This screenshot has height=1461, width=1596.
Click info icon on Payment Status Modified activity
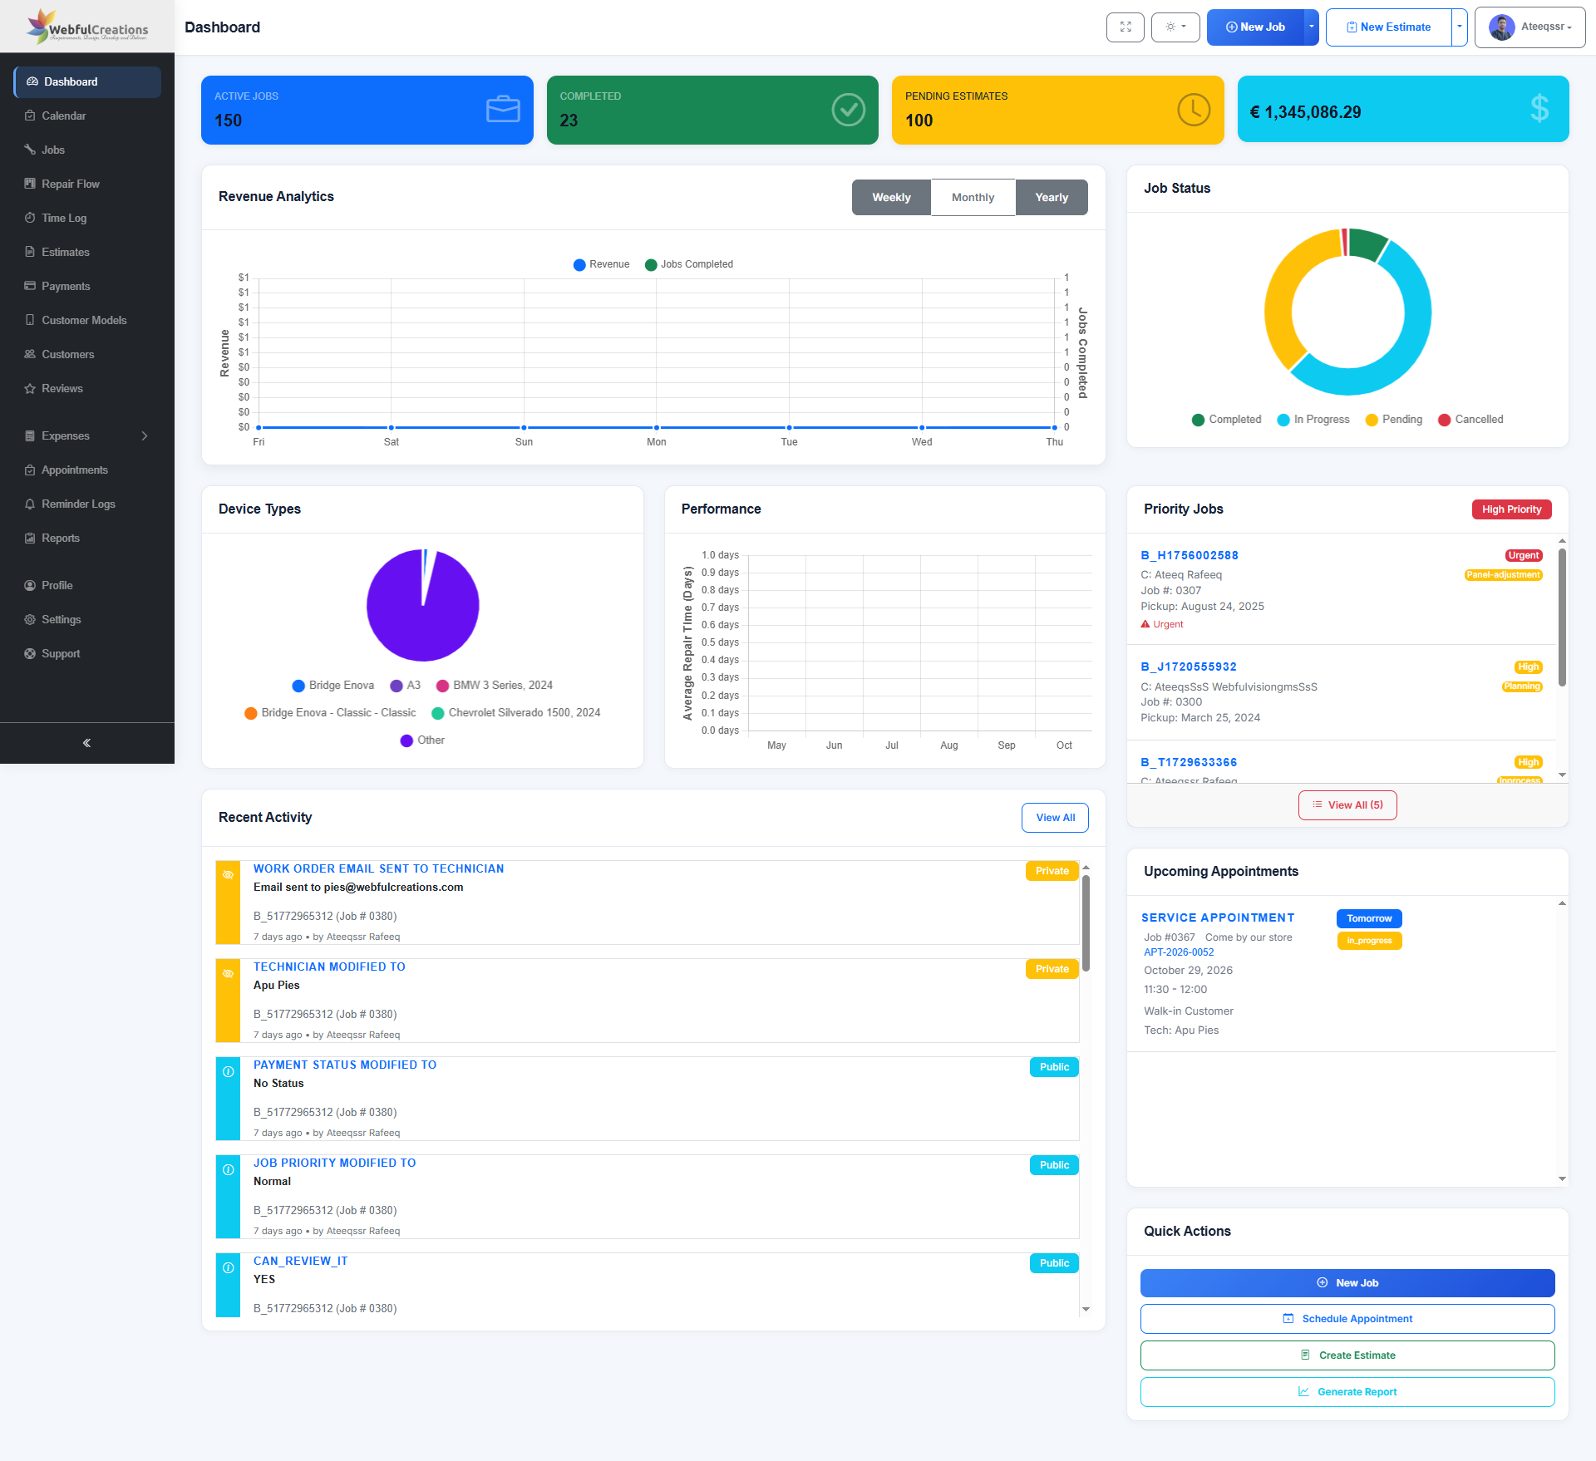tap(228, 1072)
